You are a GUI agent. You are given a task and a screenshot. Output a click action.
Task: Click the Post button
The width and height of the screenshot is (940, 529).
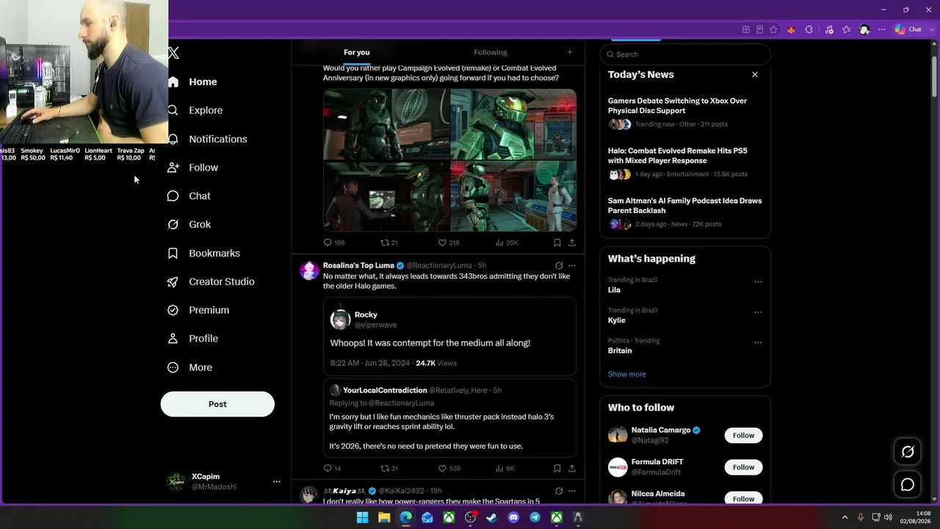click(217, 404)
